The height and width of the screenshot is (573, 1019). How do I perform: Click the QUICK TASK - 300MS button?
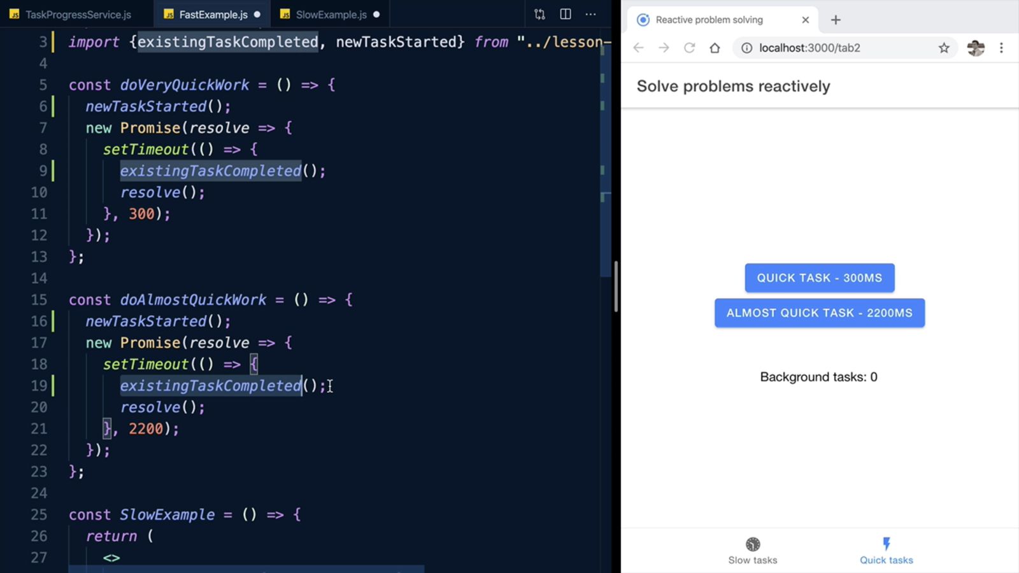click(820, 278)
